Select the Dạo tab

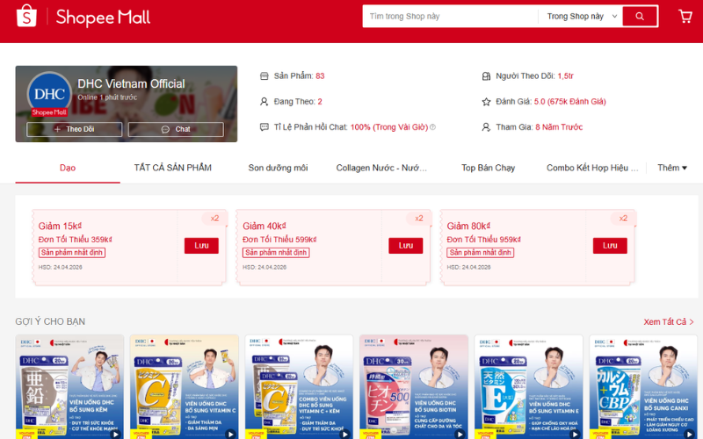[x=68, y=168]
